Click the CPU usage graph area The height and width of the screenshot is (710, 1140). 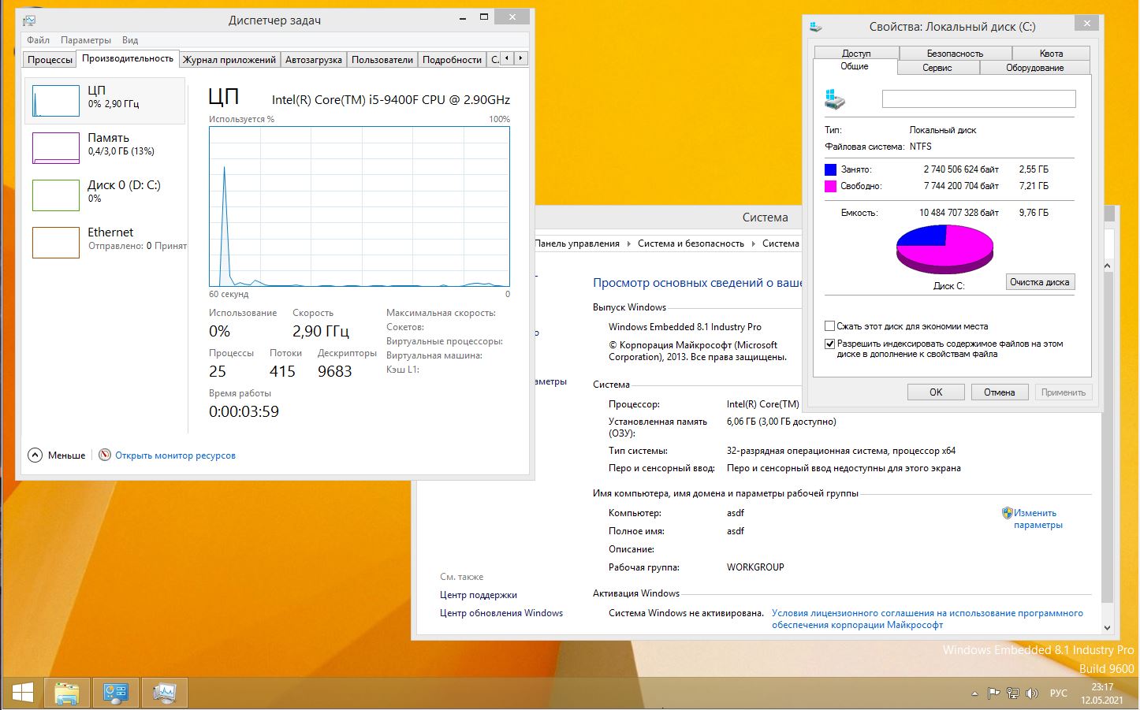click(x=359, y=206)
